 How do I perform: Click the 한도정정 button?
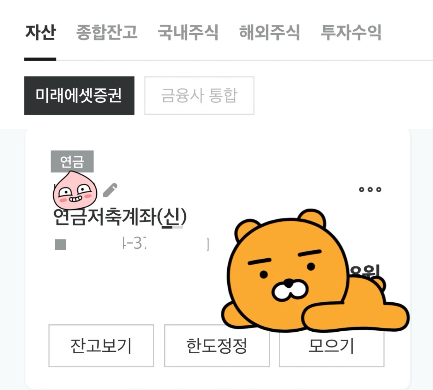click(x=217, y=346)
